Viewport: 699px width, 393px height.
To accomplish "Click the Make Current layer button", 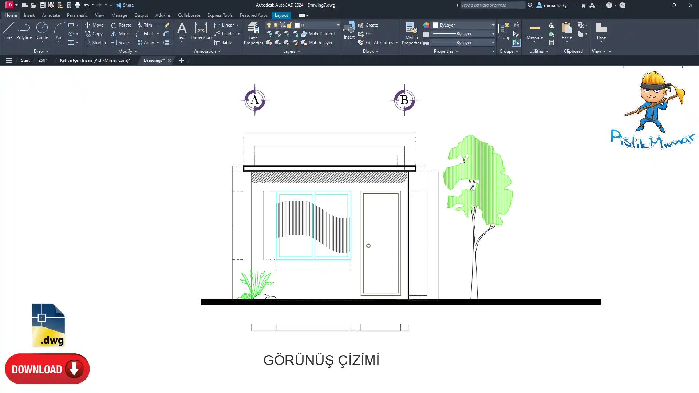I will point(317,34).
